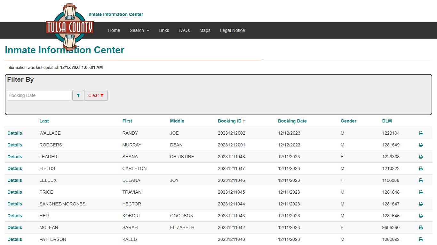Open Details for MCLEAN
437x245 pixels.
[x=15, y=227]
